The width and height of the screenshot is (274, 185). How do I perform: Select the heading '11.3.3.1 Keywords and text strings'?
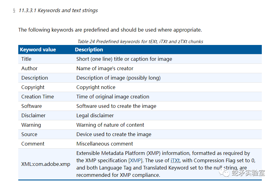58,10
